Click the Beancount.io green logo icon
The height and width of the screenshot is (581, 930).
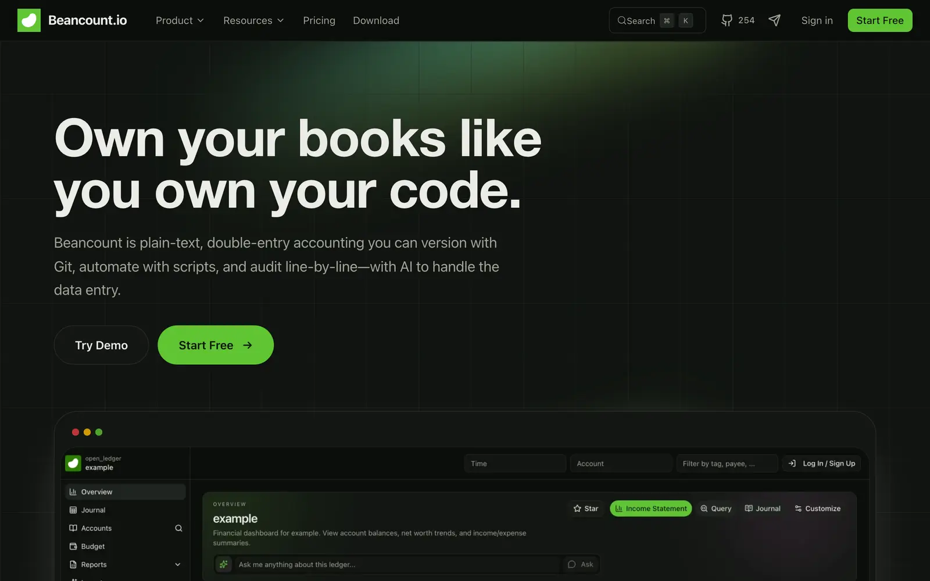tap(29, 20)
